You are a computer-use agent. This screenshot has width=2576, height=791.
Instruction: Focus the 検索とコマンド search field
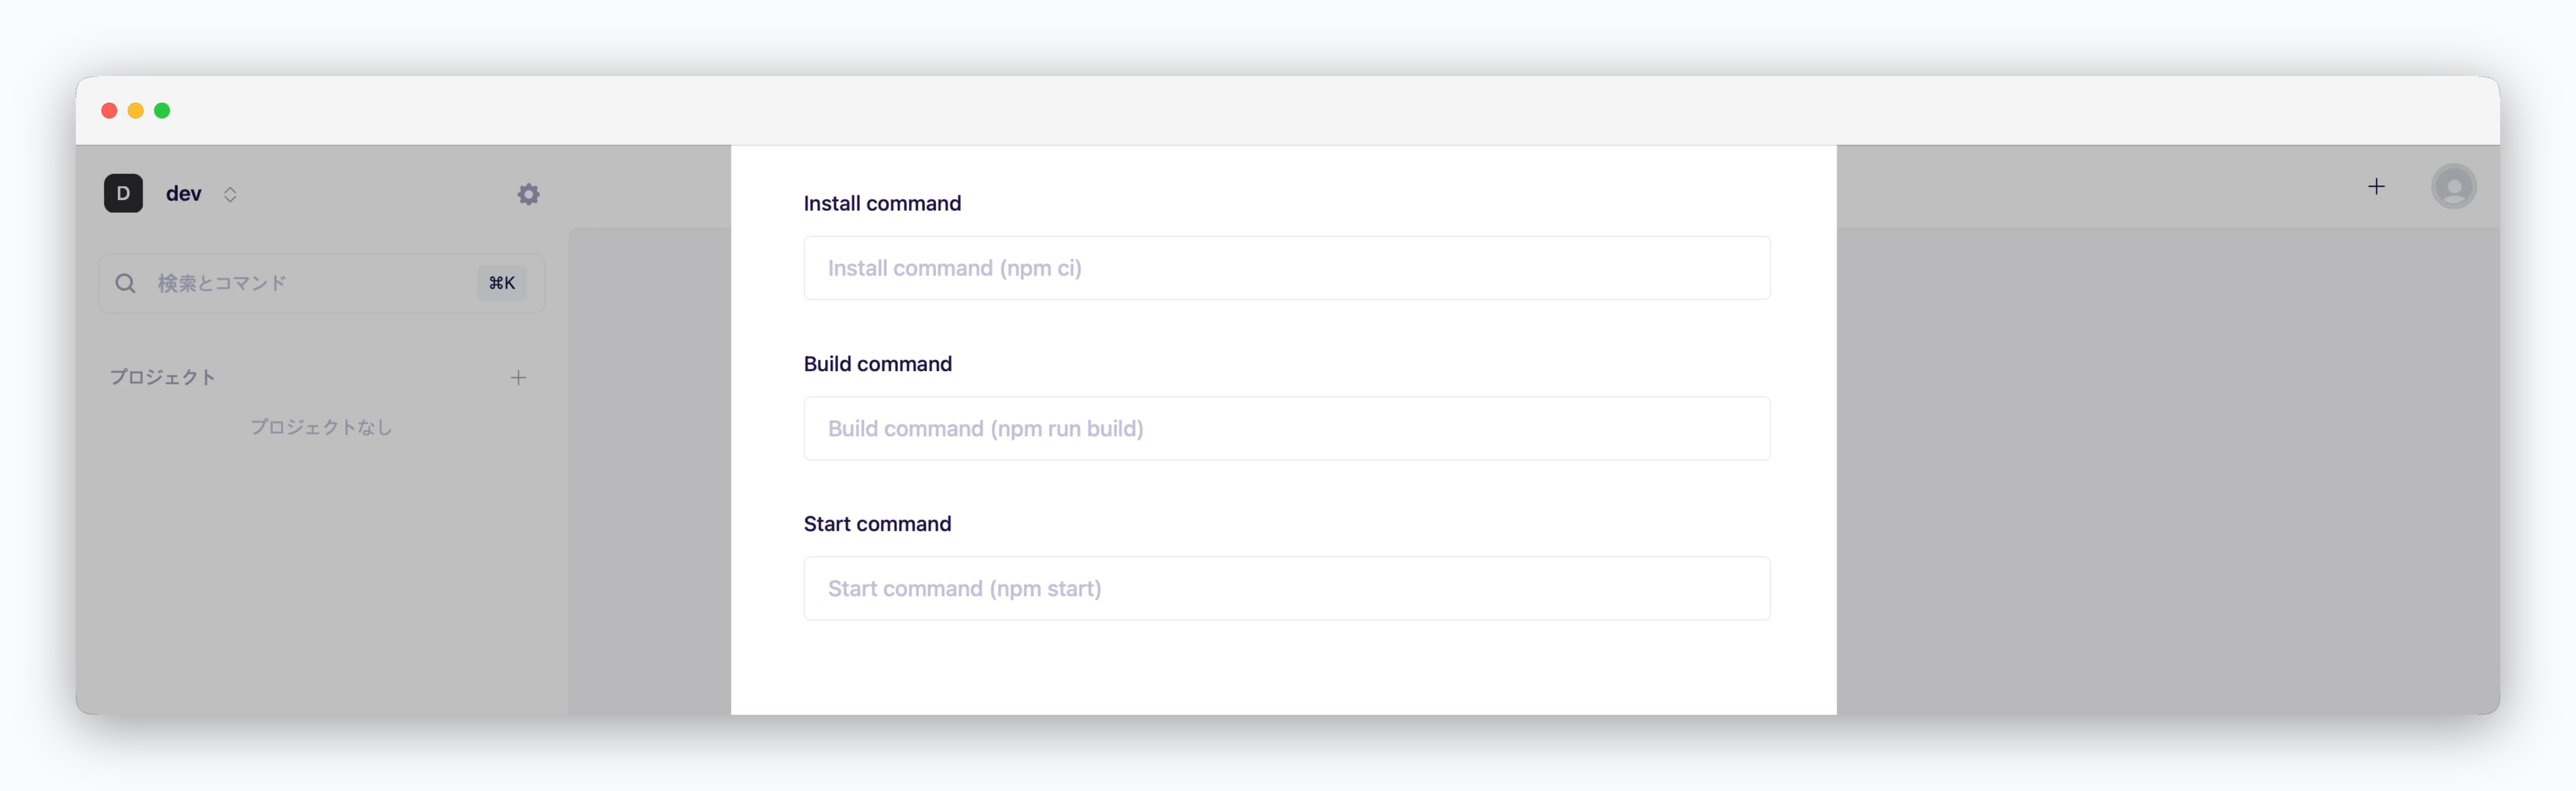click(x=321, y=283)
